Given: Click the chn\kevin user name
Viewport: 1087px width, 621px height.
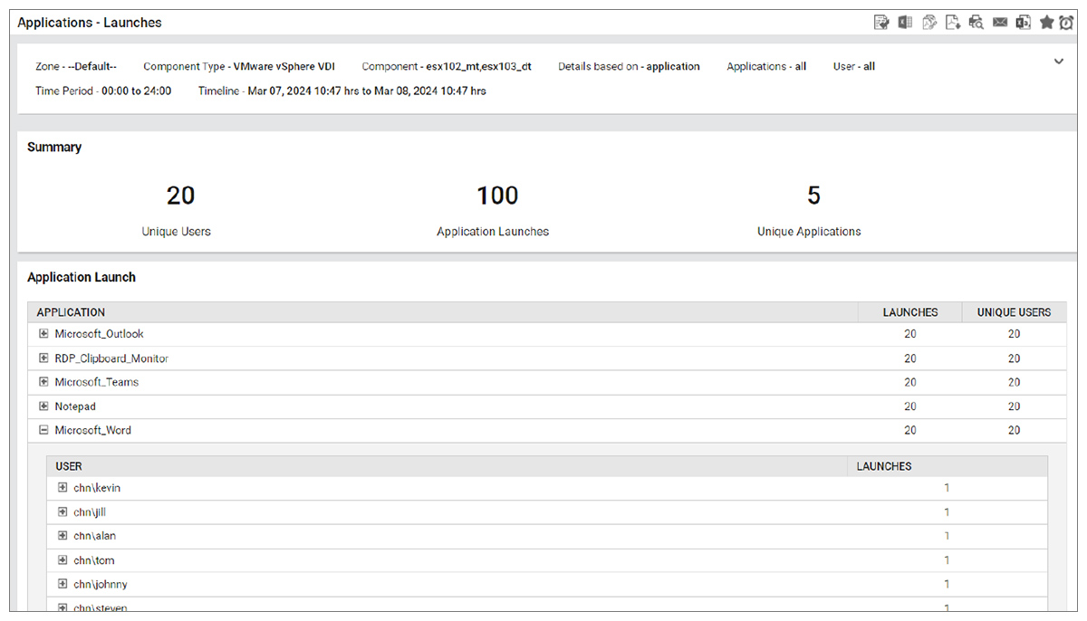Looking at the screenshot, I should click(x=97, y=488).
